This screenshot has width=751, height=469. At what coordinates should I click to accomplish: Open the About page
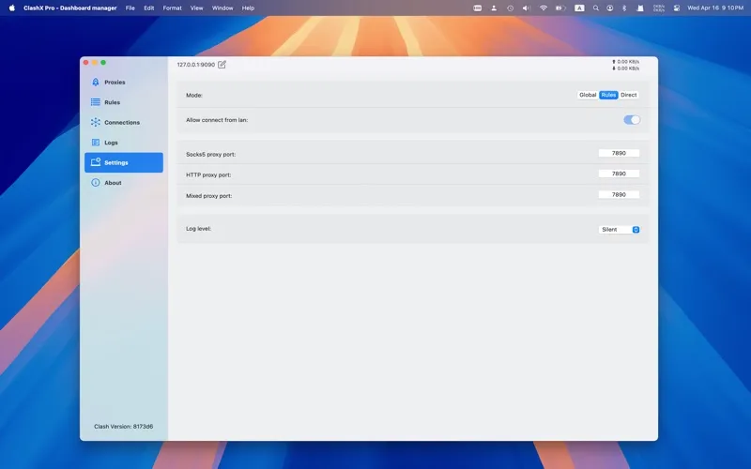124,183
